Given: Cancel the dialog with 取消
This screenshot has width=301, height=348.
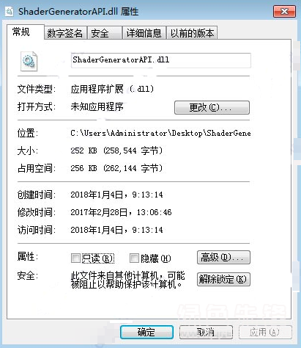Looking at the screenshot, I should tap(206, 332).
